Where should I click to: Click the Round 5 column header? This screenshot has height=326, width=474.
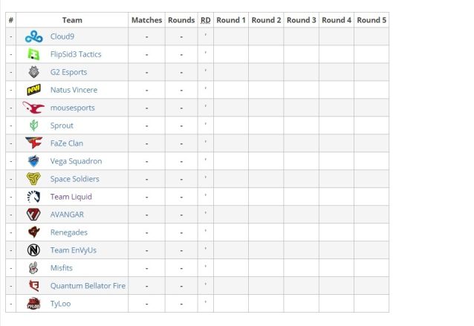pyautogui.click(x=371, y=20)
